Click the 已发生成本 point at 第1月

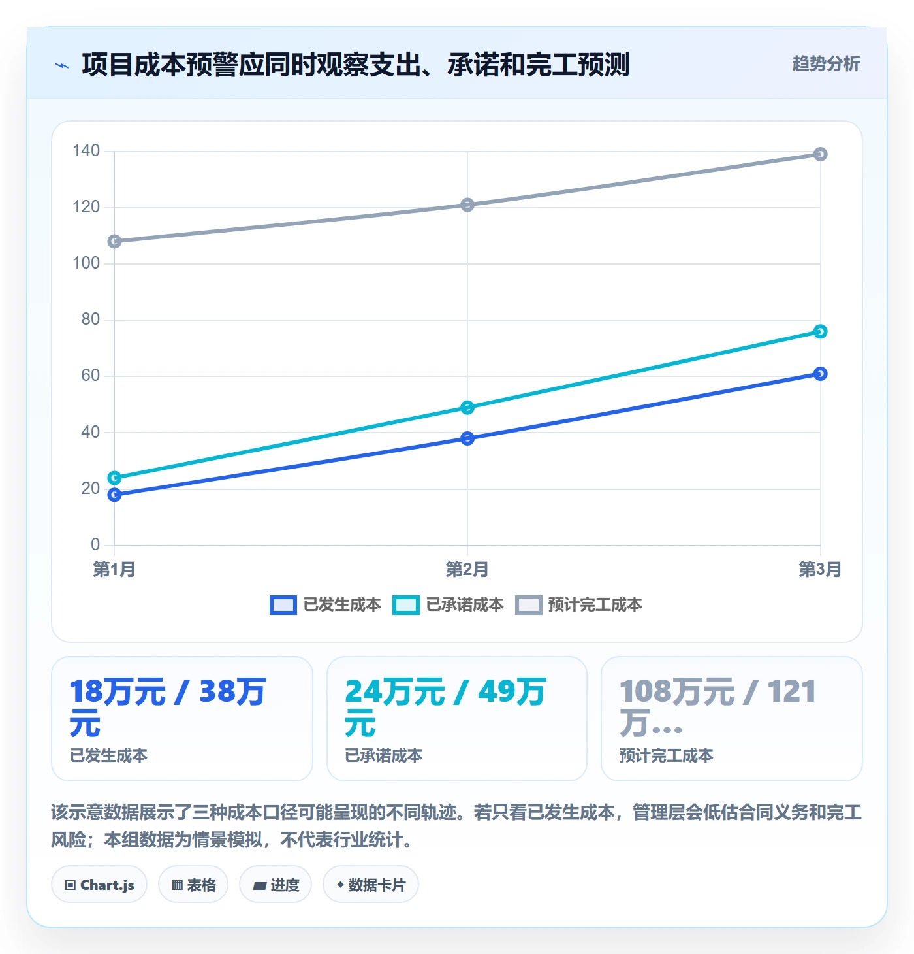[114, 495]
